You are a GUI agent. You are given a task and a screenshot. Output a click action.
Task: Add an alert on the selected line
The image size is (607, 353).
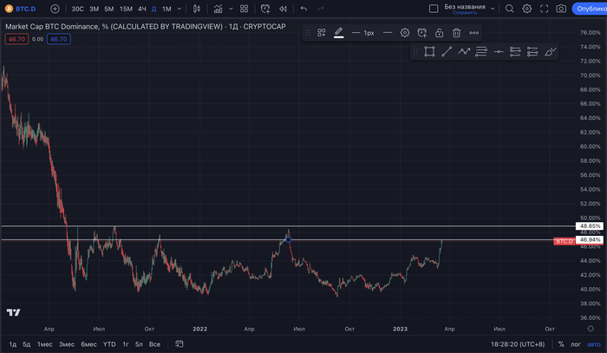pos(421,33)
